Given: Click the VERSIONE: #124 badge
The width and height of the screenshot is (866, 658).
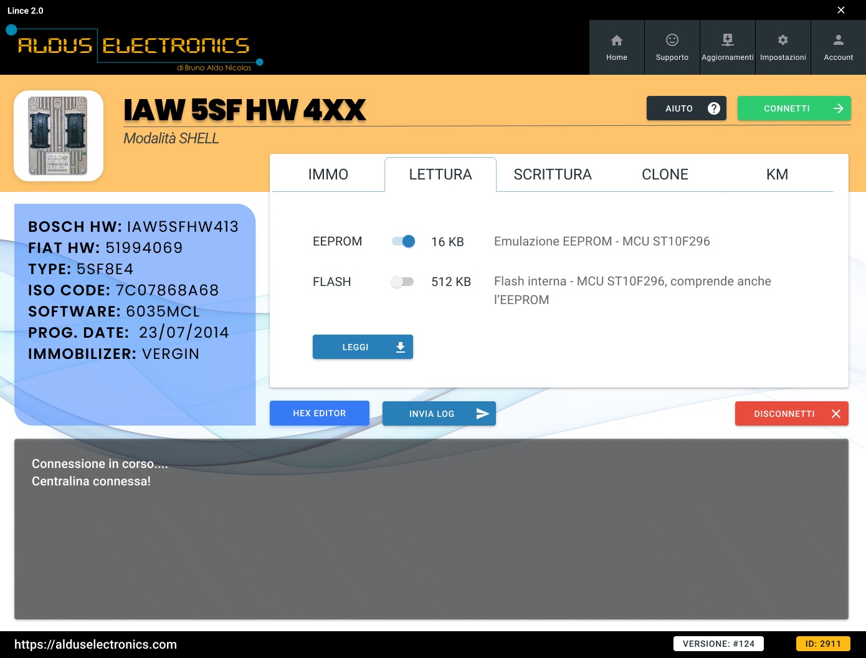Looking at the screenshot, I should point(718,644).
